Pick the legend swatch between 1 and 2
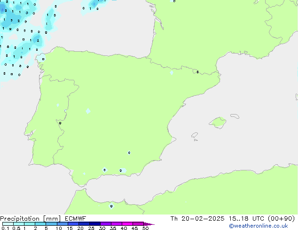298x230 pixels. 30,224
